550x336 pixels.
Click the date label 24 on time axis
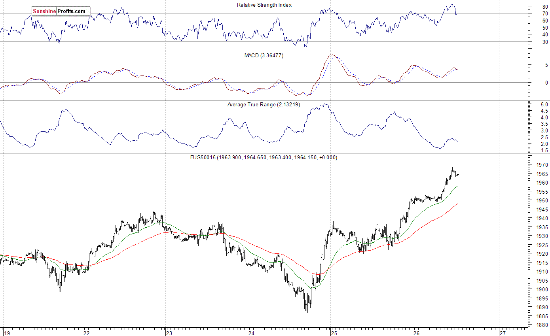(252, 333)
